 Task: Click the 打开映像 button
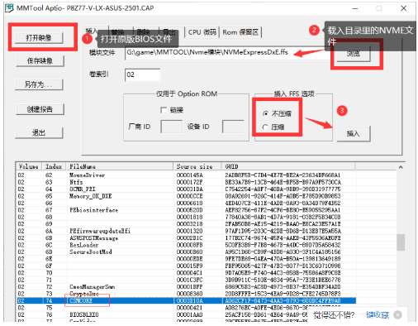pos(39,38)
